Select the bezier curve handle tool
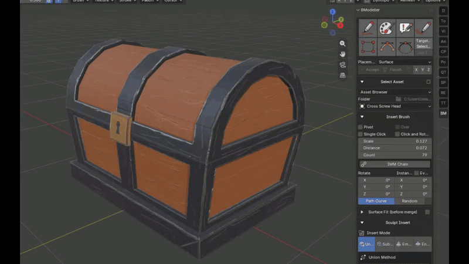This screenshot has height=264, width=469. [386, 47]
